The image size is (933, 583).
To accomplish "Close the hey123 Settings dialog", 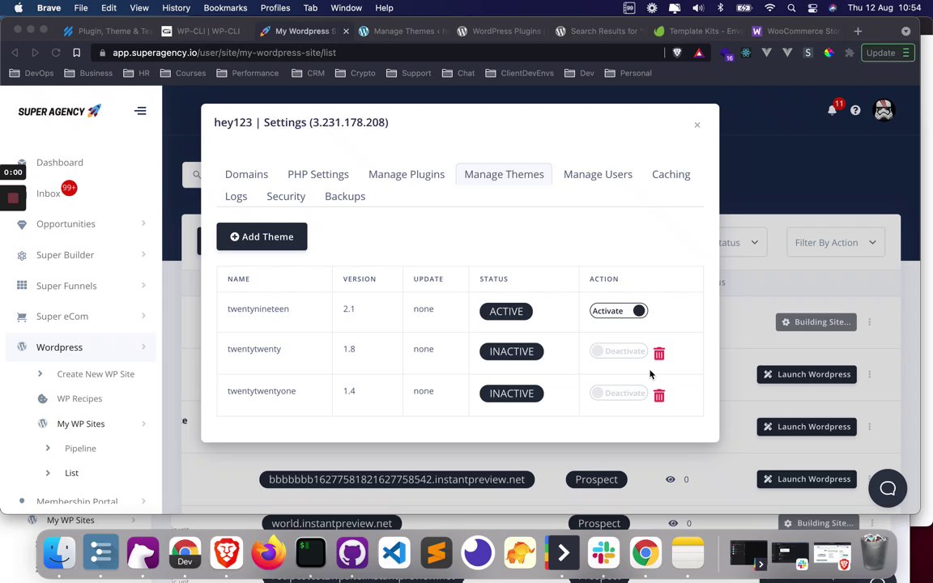I will pyautogui.click(x=697, y=125).
